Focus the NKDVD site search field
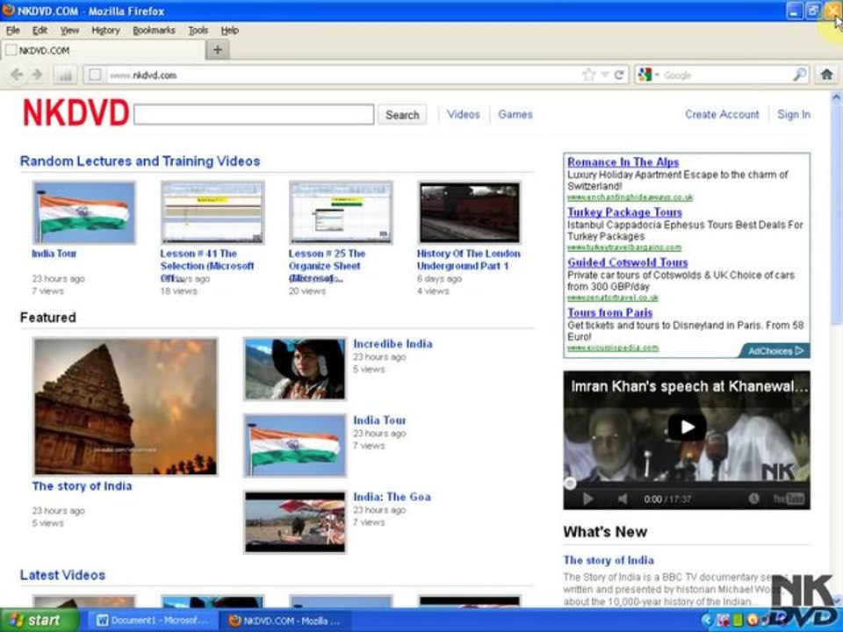843x632 pixels. pos(254,114)
